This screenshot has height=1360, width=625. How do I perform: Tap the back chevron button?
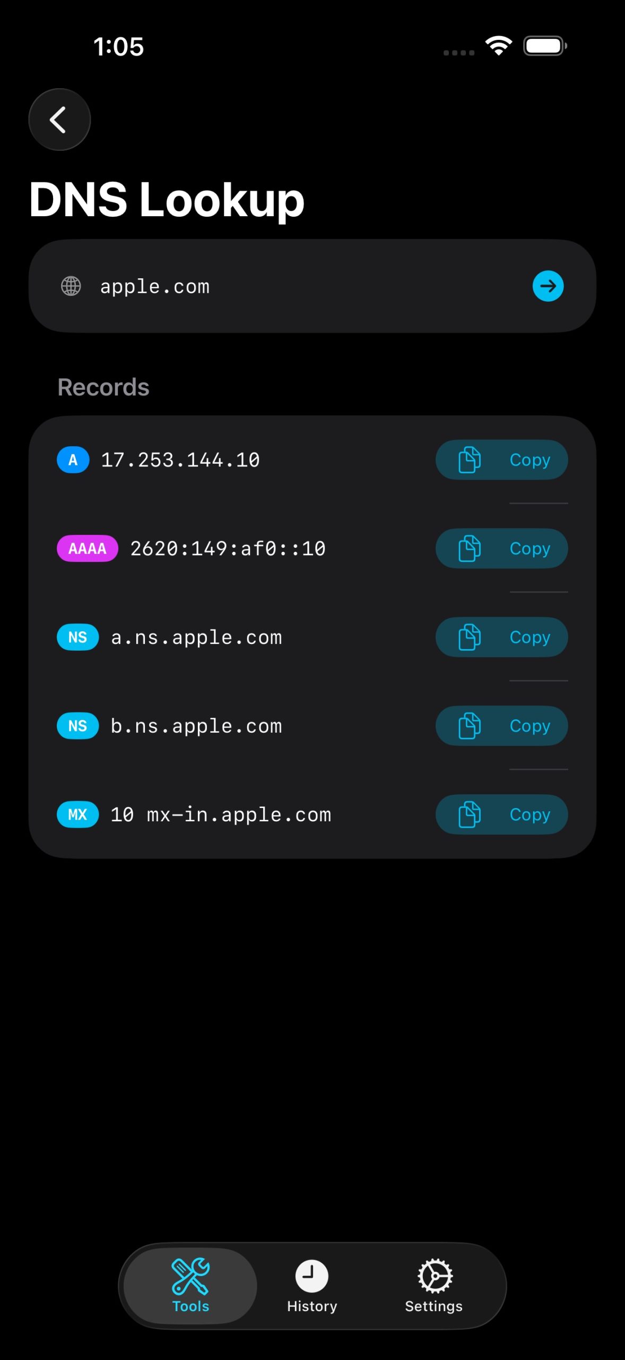coord(59,120)
